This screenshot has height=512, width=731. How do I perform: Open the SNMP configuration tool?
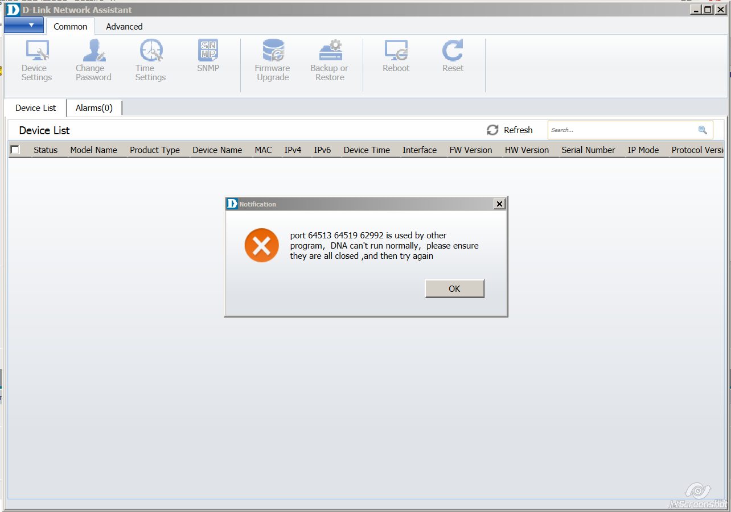coord(208,56)
